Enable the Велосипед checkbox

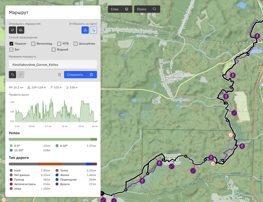[33, 44]
